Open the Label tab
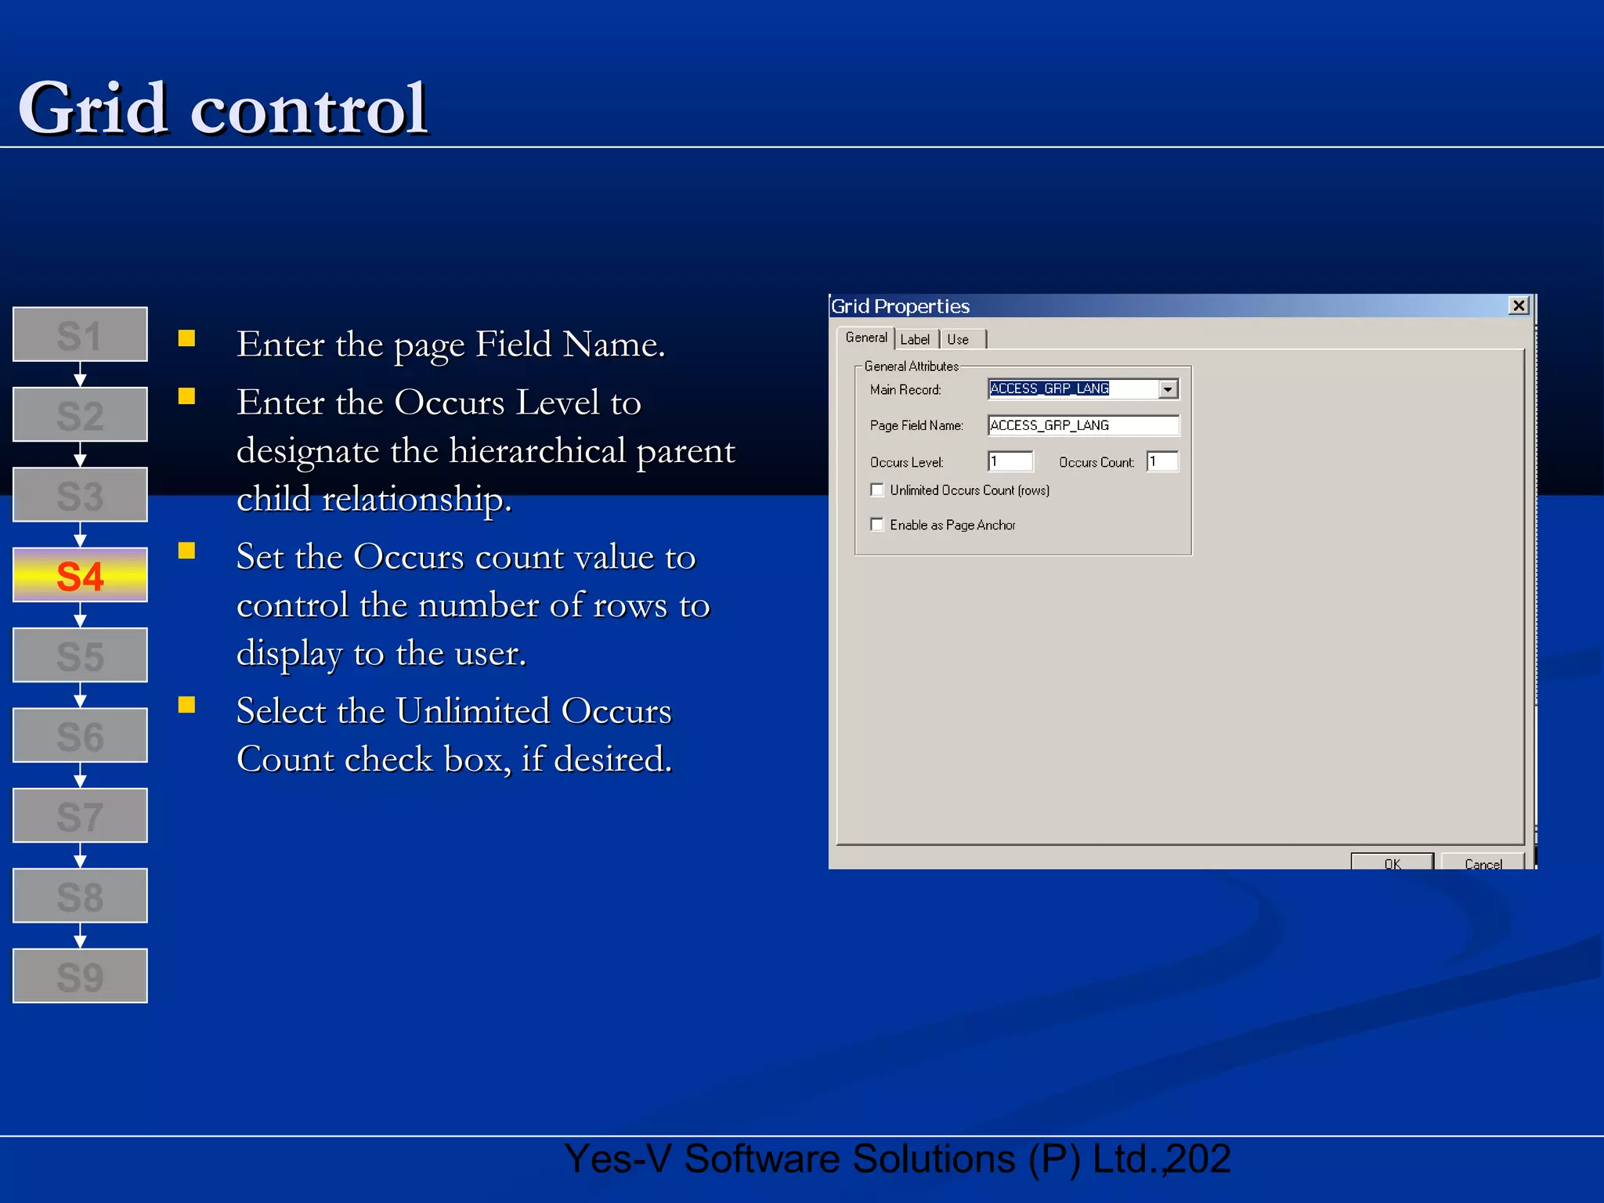This screenshot has width=1604, height=1203. [x=915, y=339]
